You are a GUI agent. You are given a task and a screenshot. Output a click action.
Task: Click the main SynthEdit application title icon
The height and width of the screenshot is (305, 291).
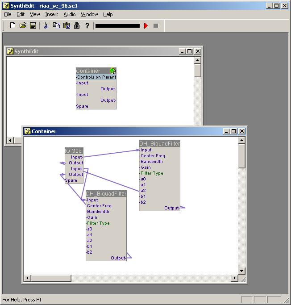6,6
